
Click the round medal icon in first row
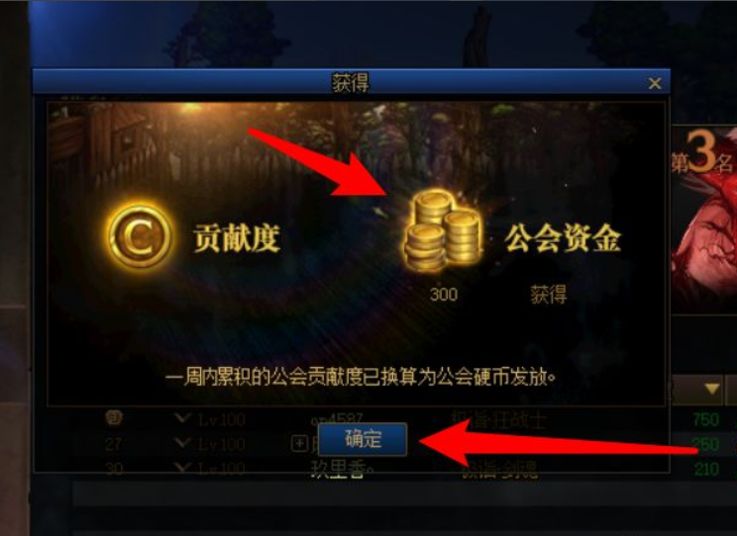114,417
